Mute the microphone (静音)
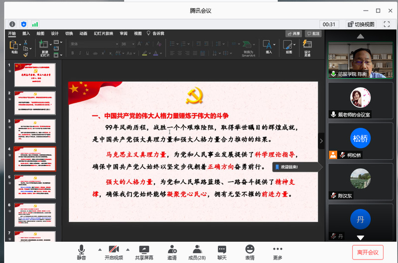This screenshot has width=398, height=263. (81, 252)
